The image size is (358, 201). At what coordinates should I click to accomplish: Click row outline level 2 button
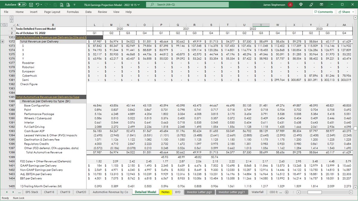6,25
